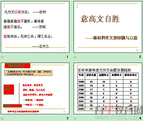Image resolution: width=143 pixels, height=121 pixels.
Task: Click the red square on slide 3
Action: 9,90
